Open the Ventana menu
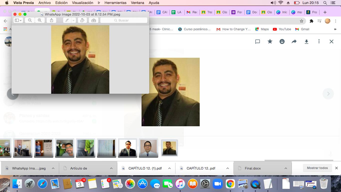The image size is (341, 192). (138, 3)
